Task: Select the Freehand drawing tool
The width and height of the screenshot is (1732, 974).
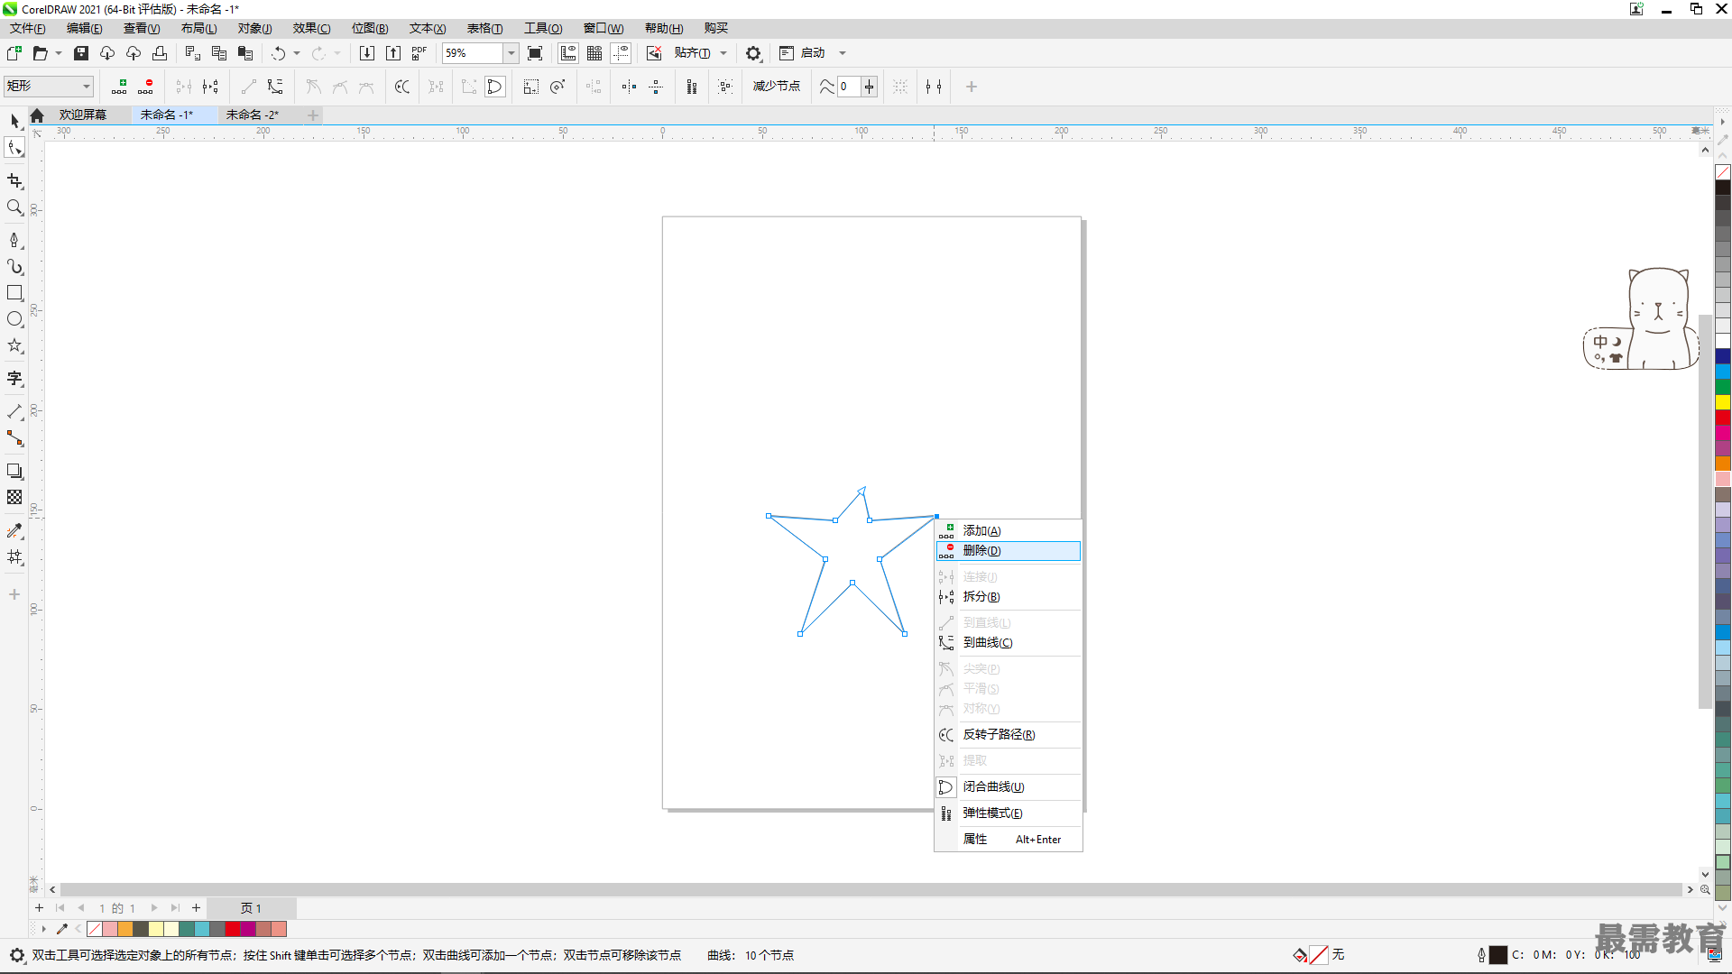Action: tap(14, 240)
